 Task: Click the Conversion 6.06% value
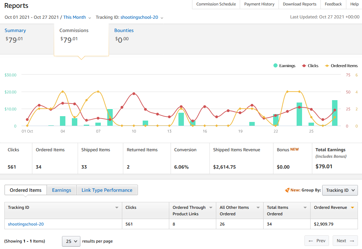coord(182,167)
